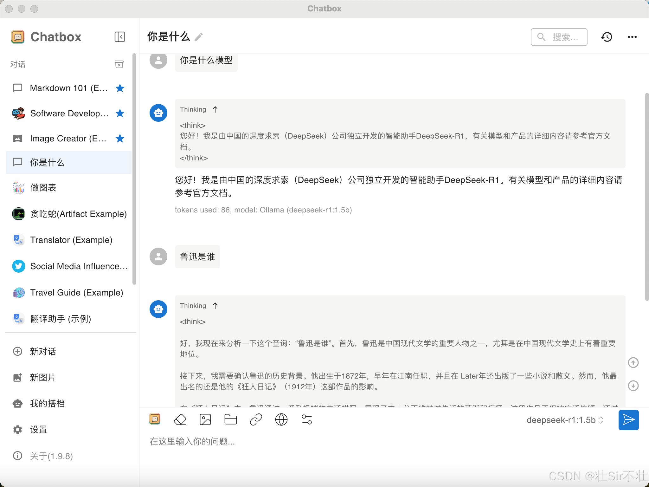Open the Translator (Example) conversation

click(x=68, y=240)
